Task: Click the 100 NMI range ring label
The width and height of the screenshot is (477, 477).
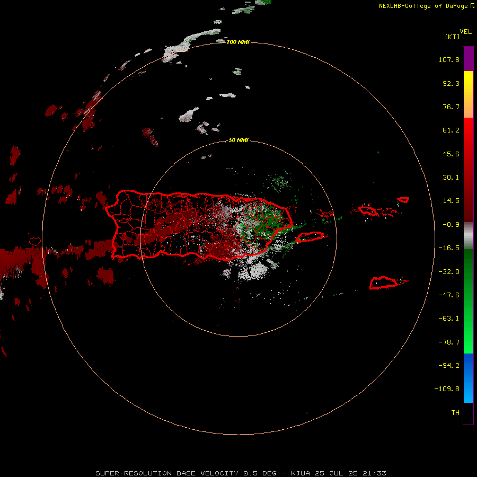Action: tap(238, 42)
